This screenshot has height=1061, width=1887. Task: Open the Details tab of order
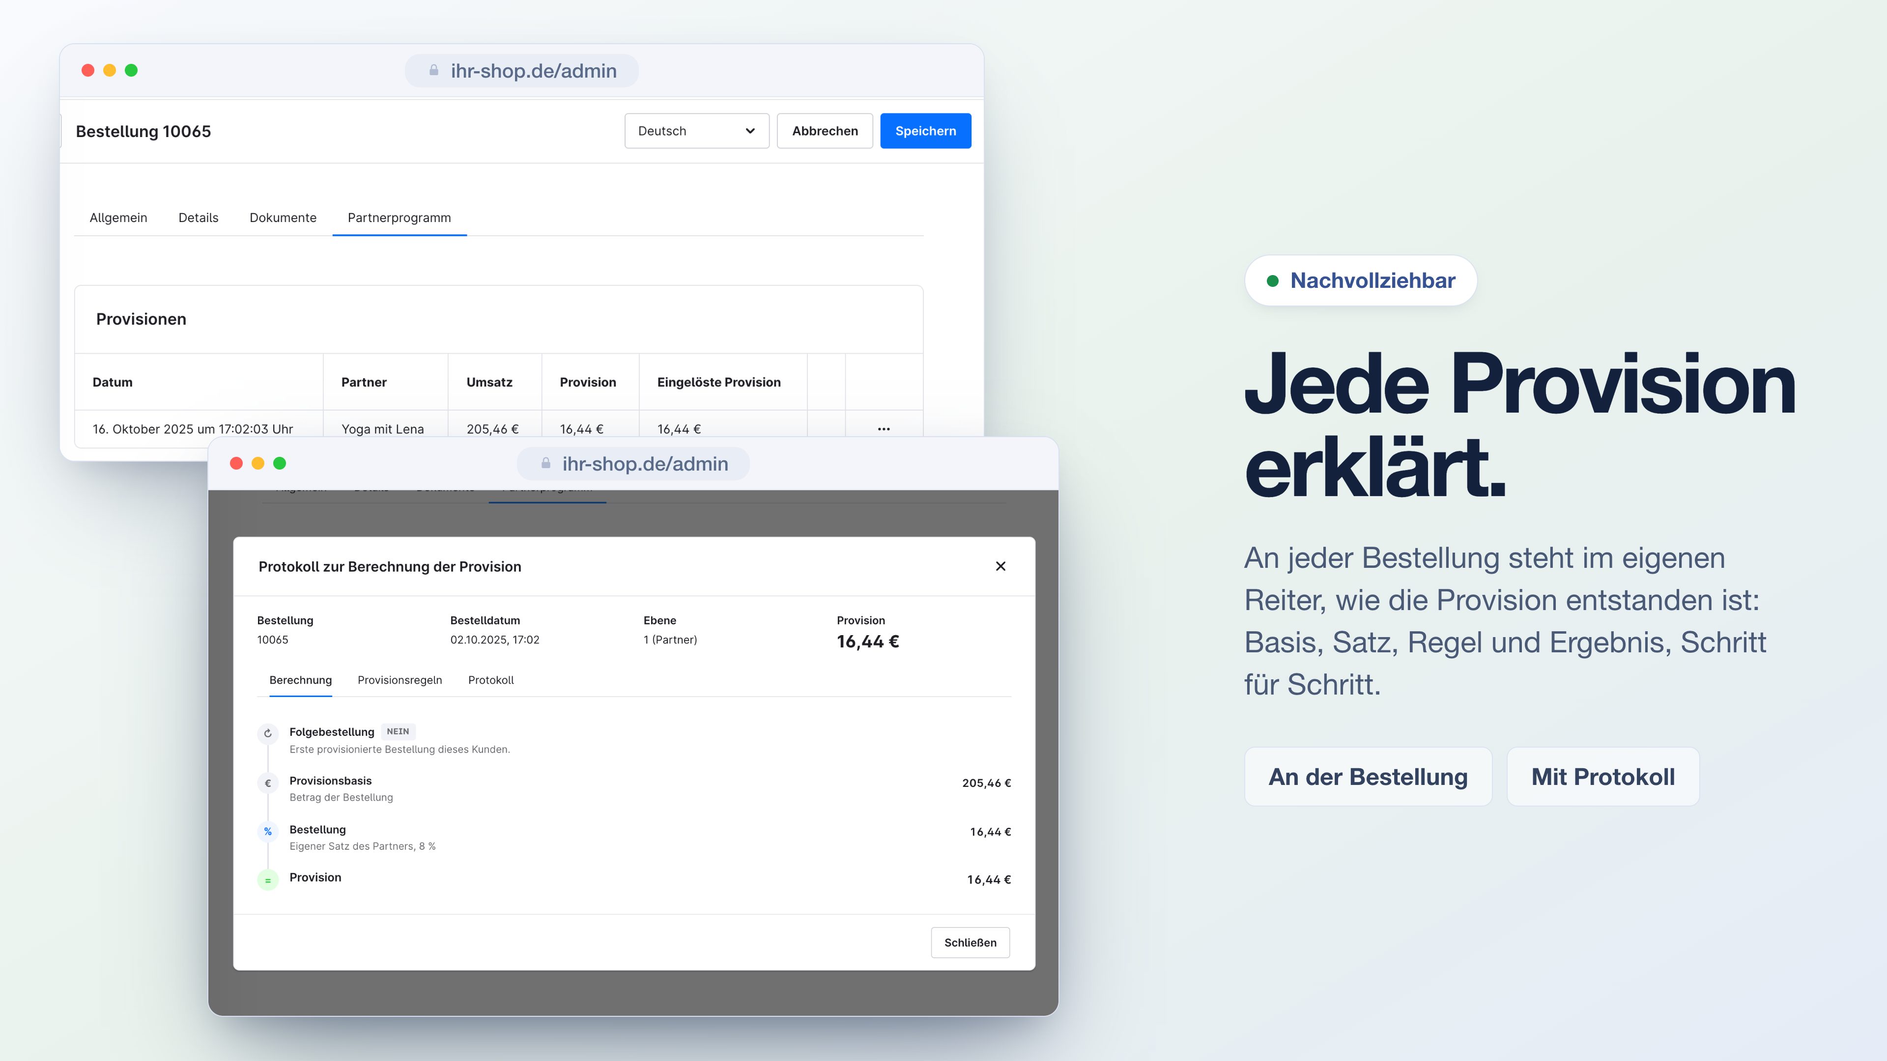(x=199, y=218)
